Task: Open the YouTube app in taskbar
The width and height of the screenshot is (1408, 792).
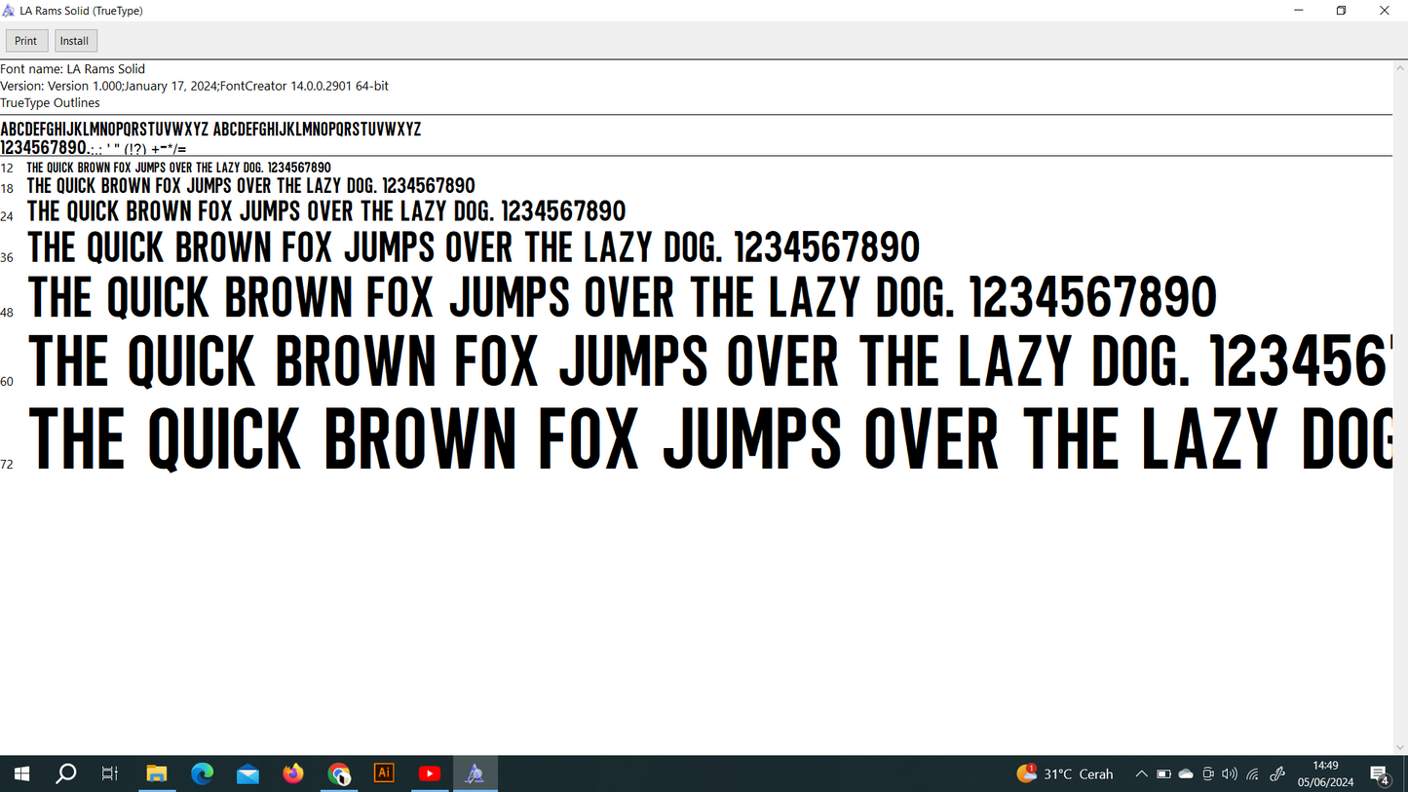Action: click(430, 773)
